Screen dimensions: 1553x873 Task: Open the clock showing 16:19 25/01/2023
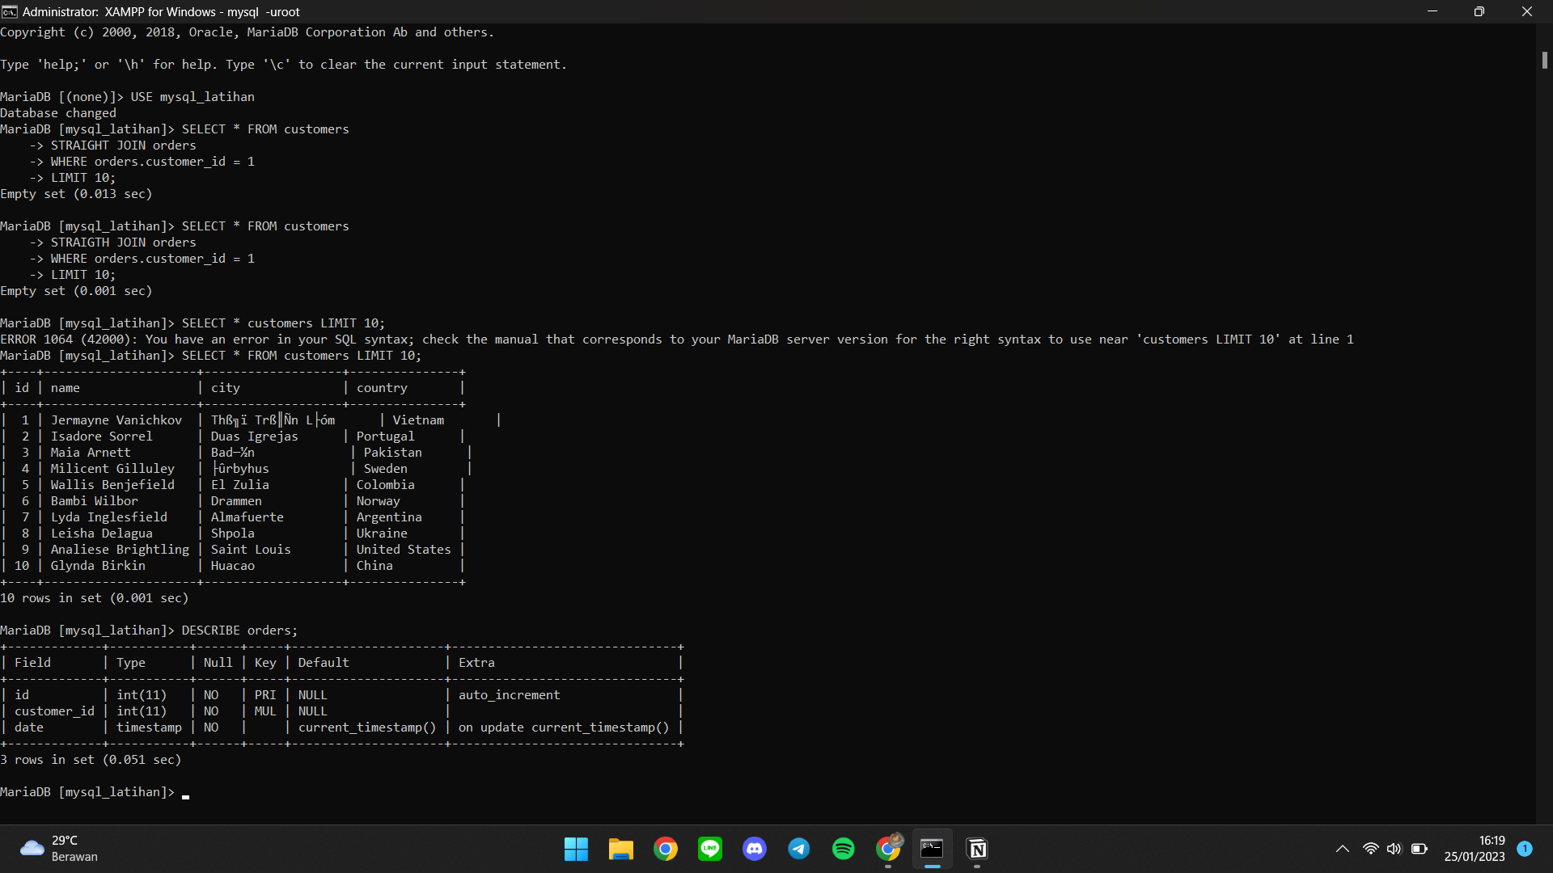(x=1475, y=849)
